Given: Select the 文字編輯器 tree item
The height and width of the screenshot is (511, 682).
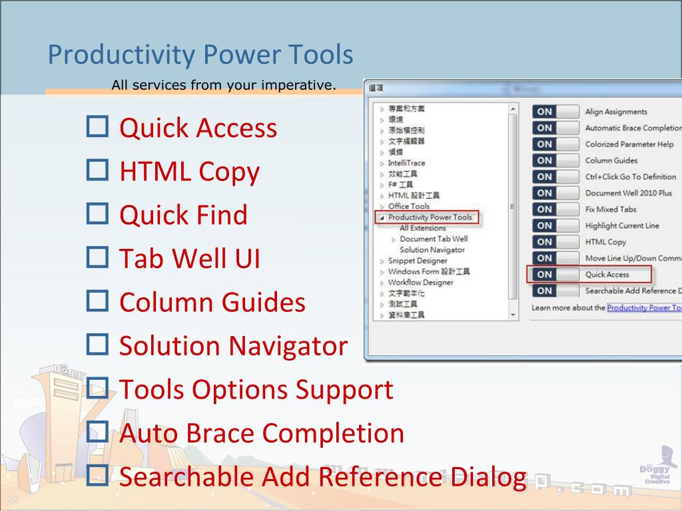Looking at the screenshot, I should 406,141.
